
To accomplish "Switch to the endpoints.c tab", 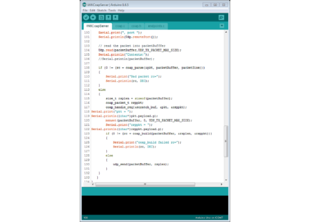I will (156, 26).
